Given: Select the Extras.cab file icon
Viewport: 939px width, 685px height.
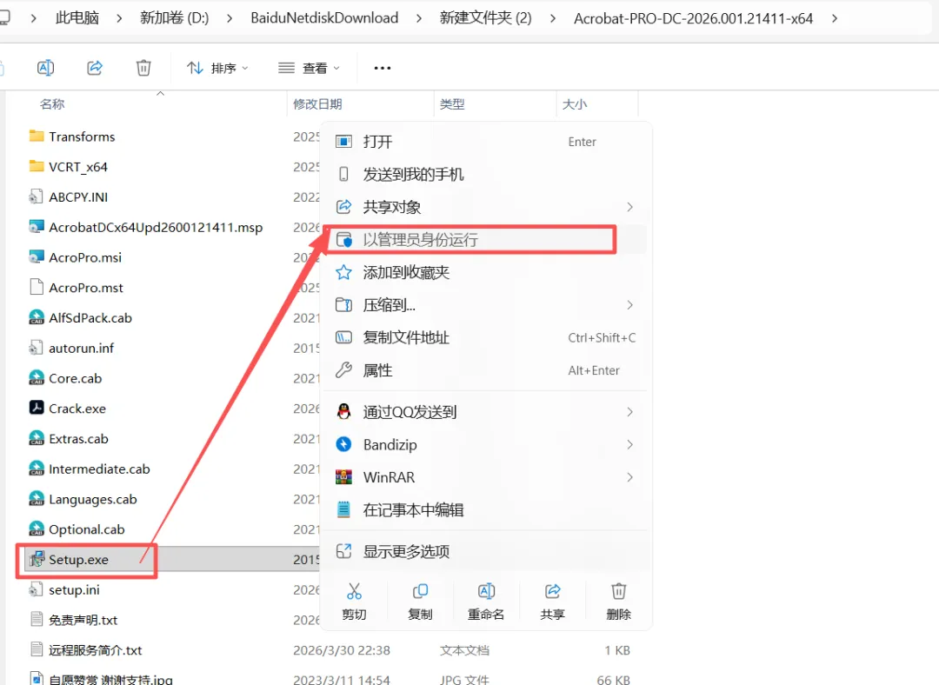Looking at the screenshot, I should (x=37, y=438).
